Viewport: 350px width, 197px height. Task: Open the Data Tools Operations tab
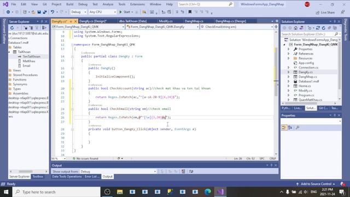[x=67, y=176]
